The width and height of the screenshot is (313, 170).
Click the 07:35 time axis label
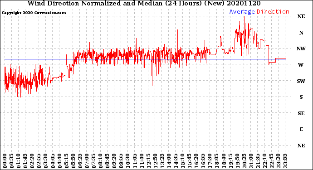[93, 161]
